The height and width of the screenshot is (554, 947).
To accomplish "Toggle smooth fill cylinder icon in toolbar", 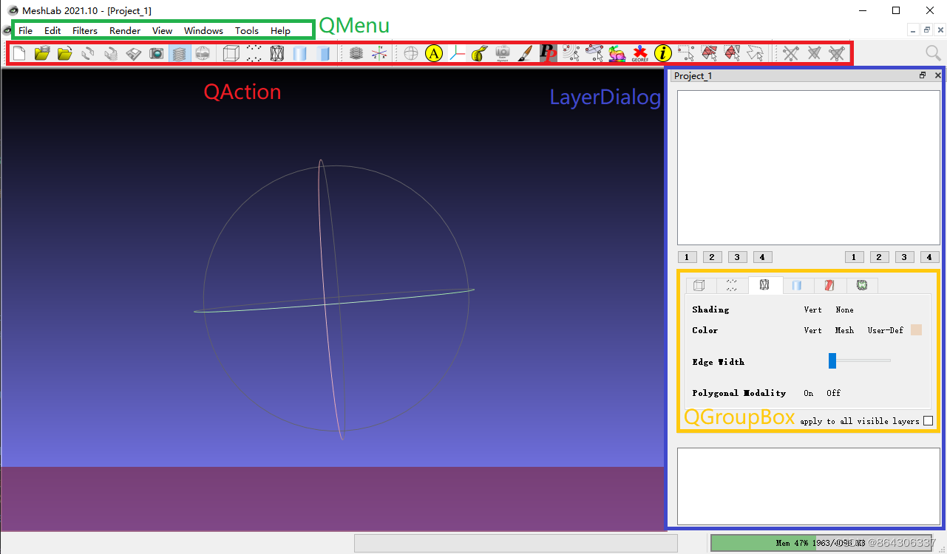I will tap(300, 53).
